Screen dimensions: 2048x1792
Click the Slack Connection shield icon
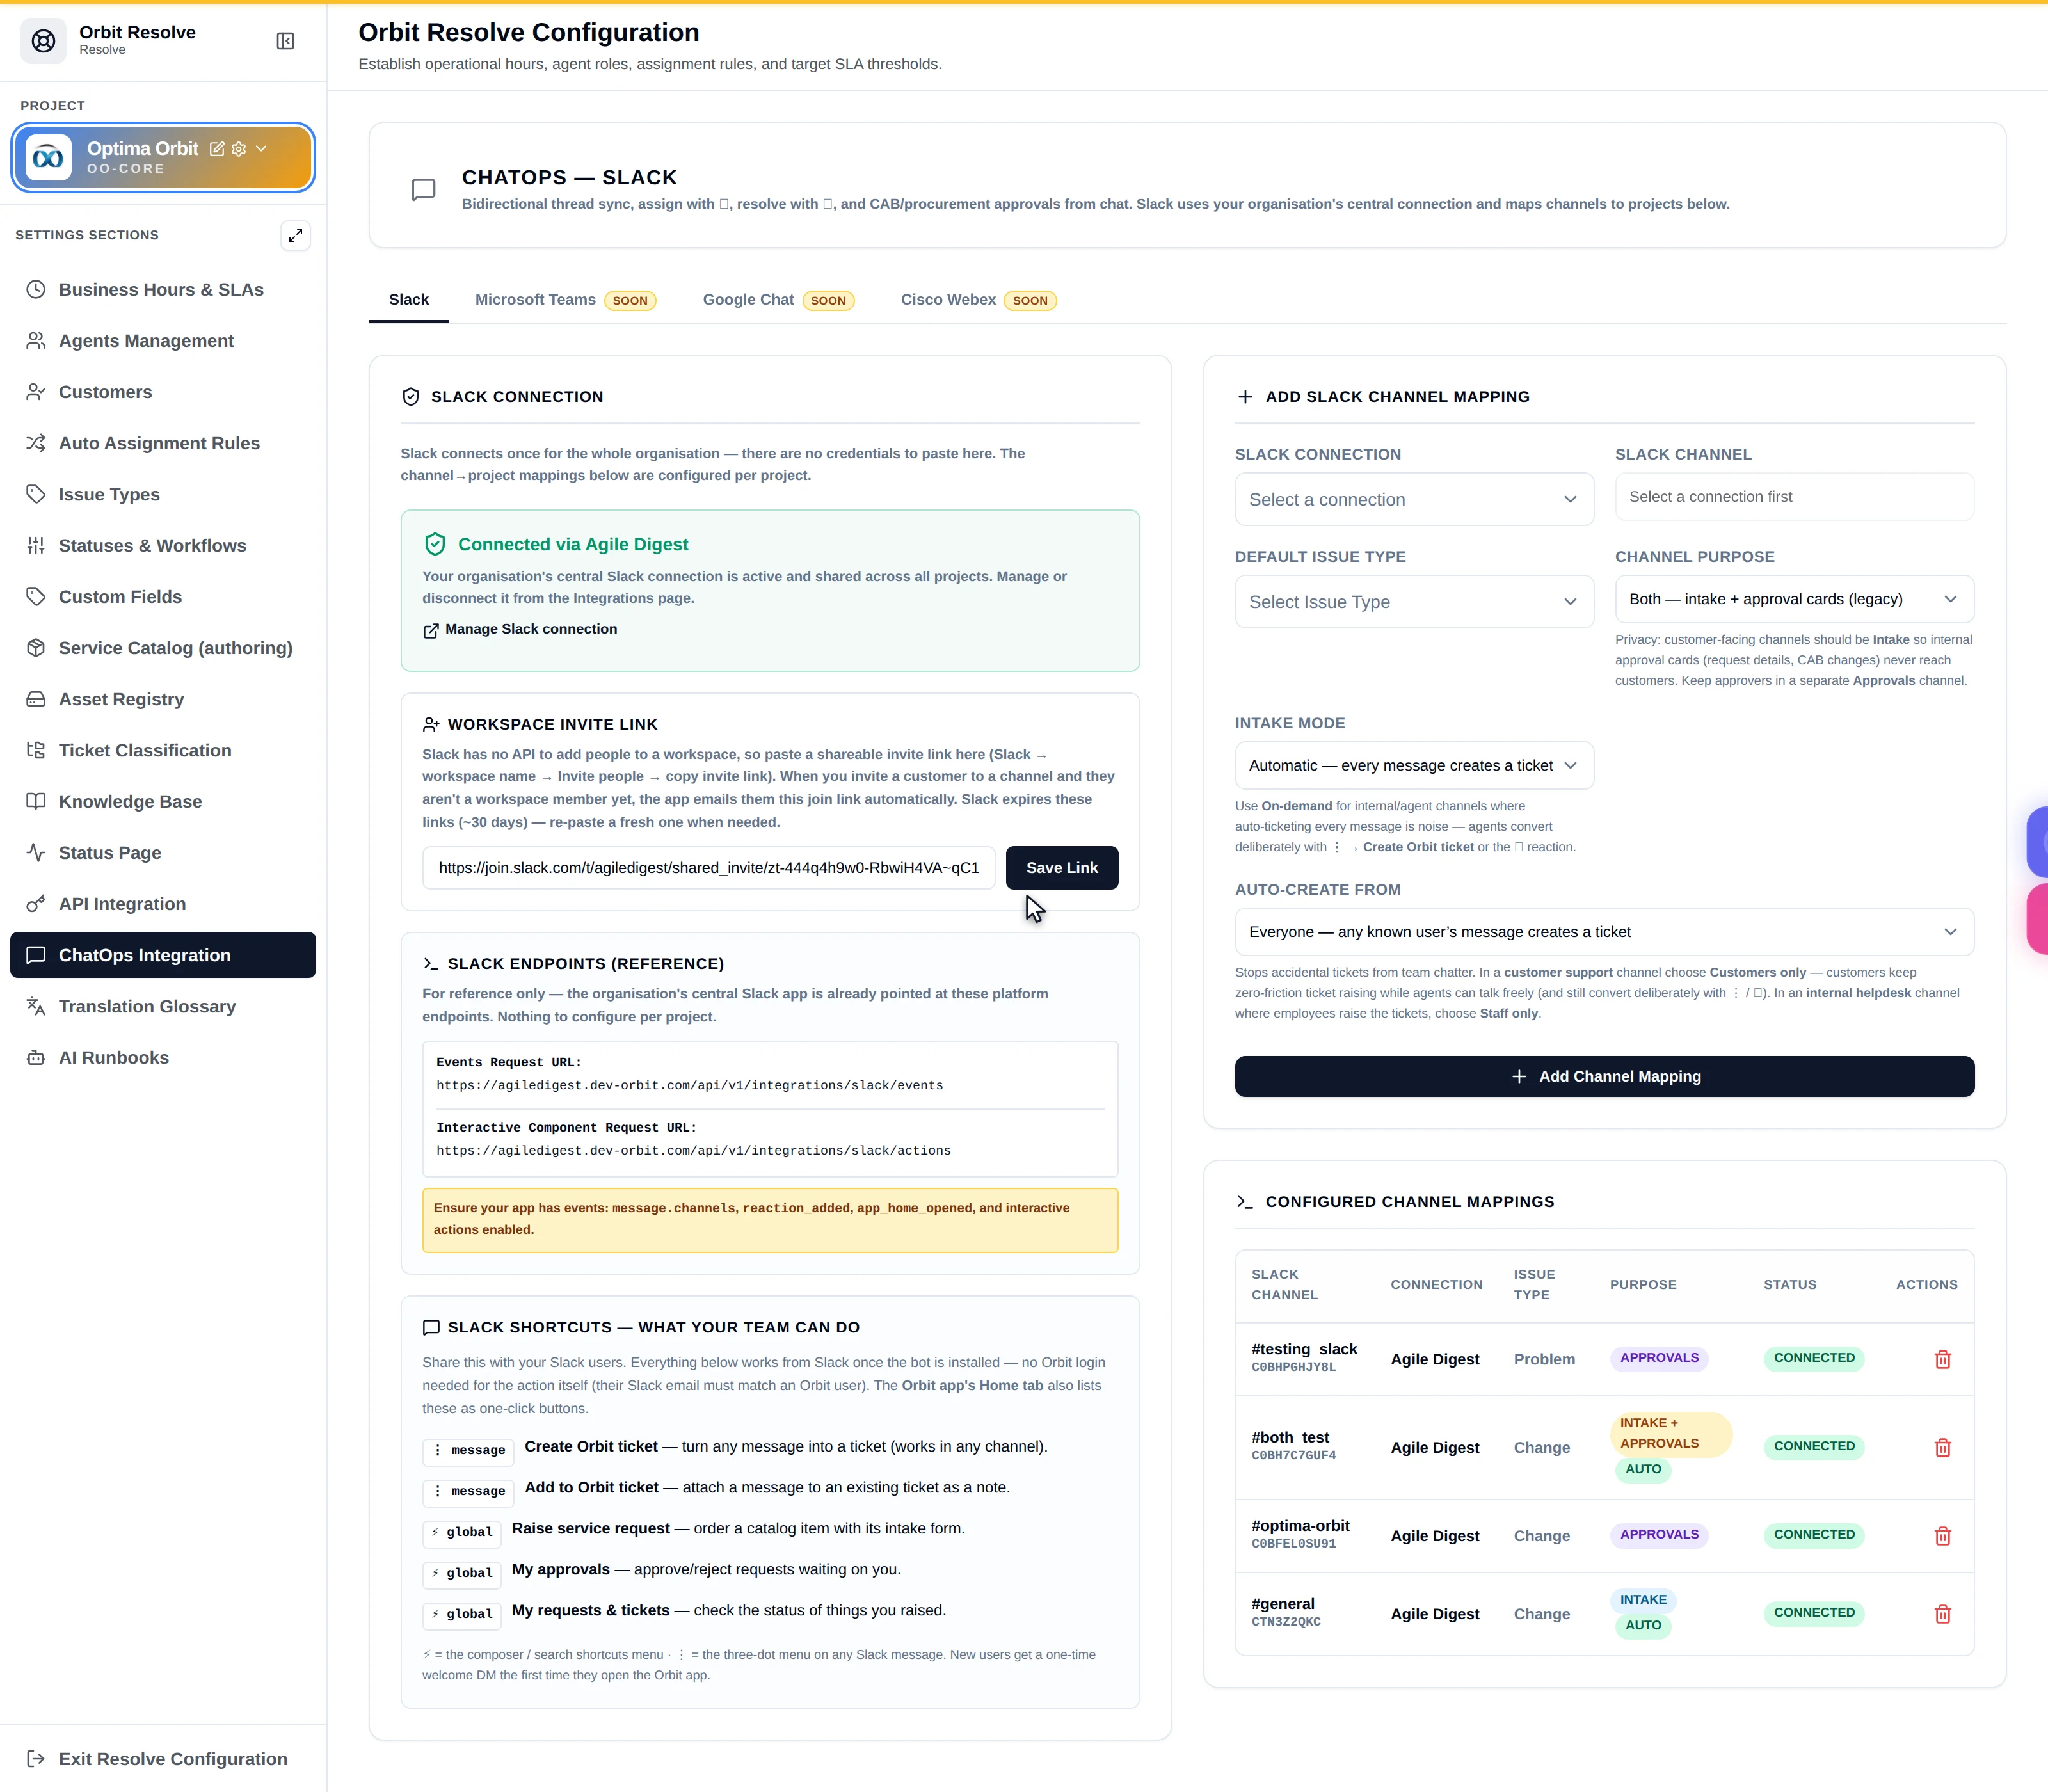click(410, 397)
